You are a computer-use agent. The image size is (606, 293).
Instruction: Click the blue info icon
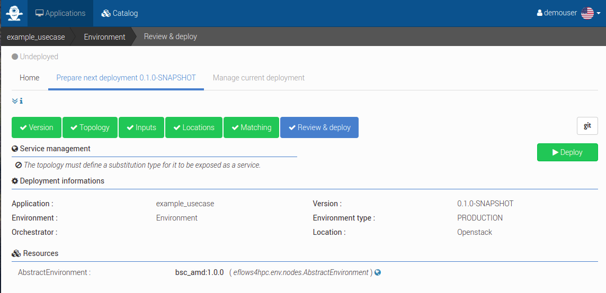tap(21, 101)
